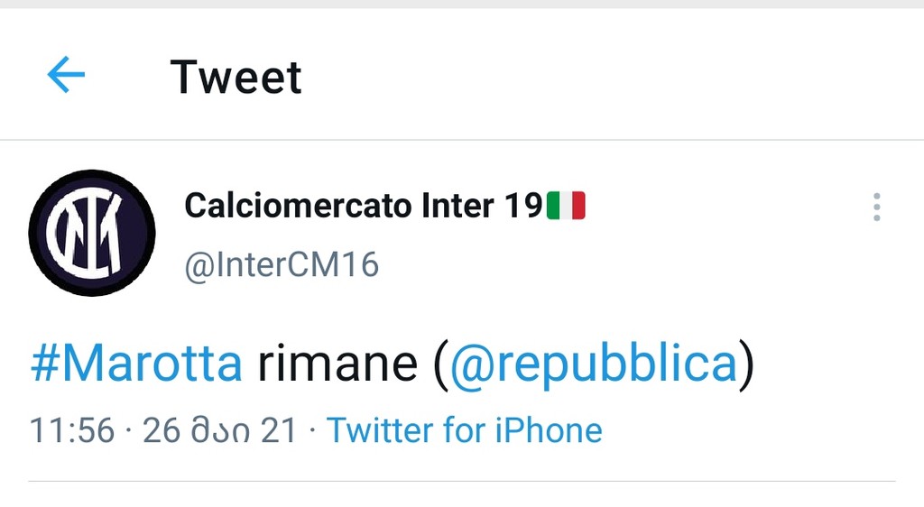This screenshot has height=507, width=924.
Task: Open the @InterCM16 handle
Action: (282, 265)
